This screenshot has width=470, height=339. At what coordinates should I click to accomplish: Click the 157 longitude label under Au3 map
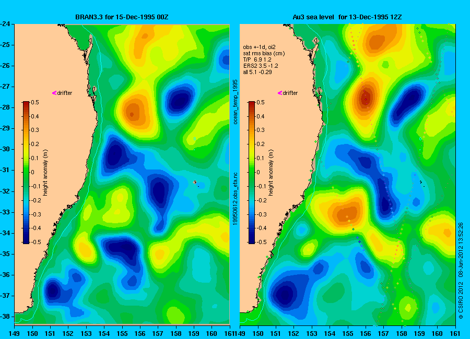pos(383,333)
